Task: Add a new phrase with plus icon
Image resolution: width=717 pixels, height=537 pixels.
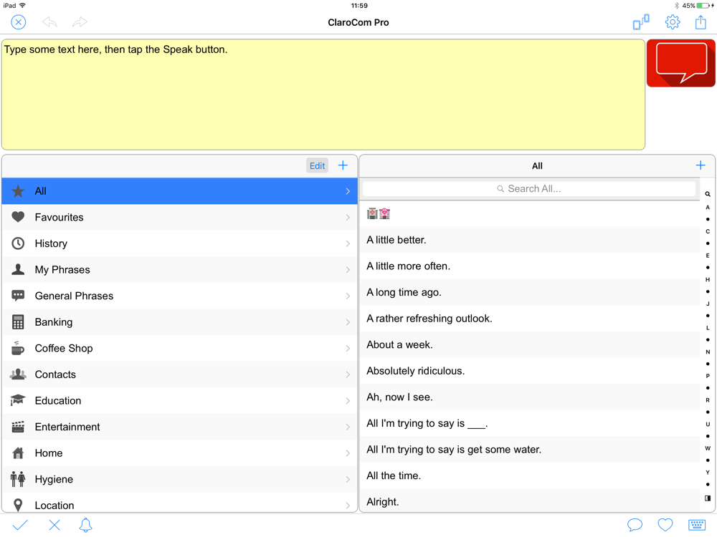Action: (701, 165)
